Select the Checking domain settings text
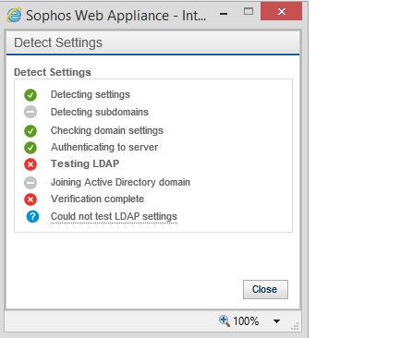 click(107, 130)
